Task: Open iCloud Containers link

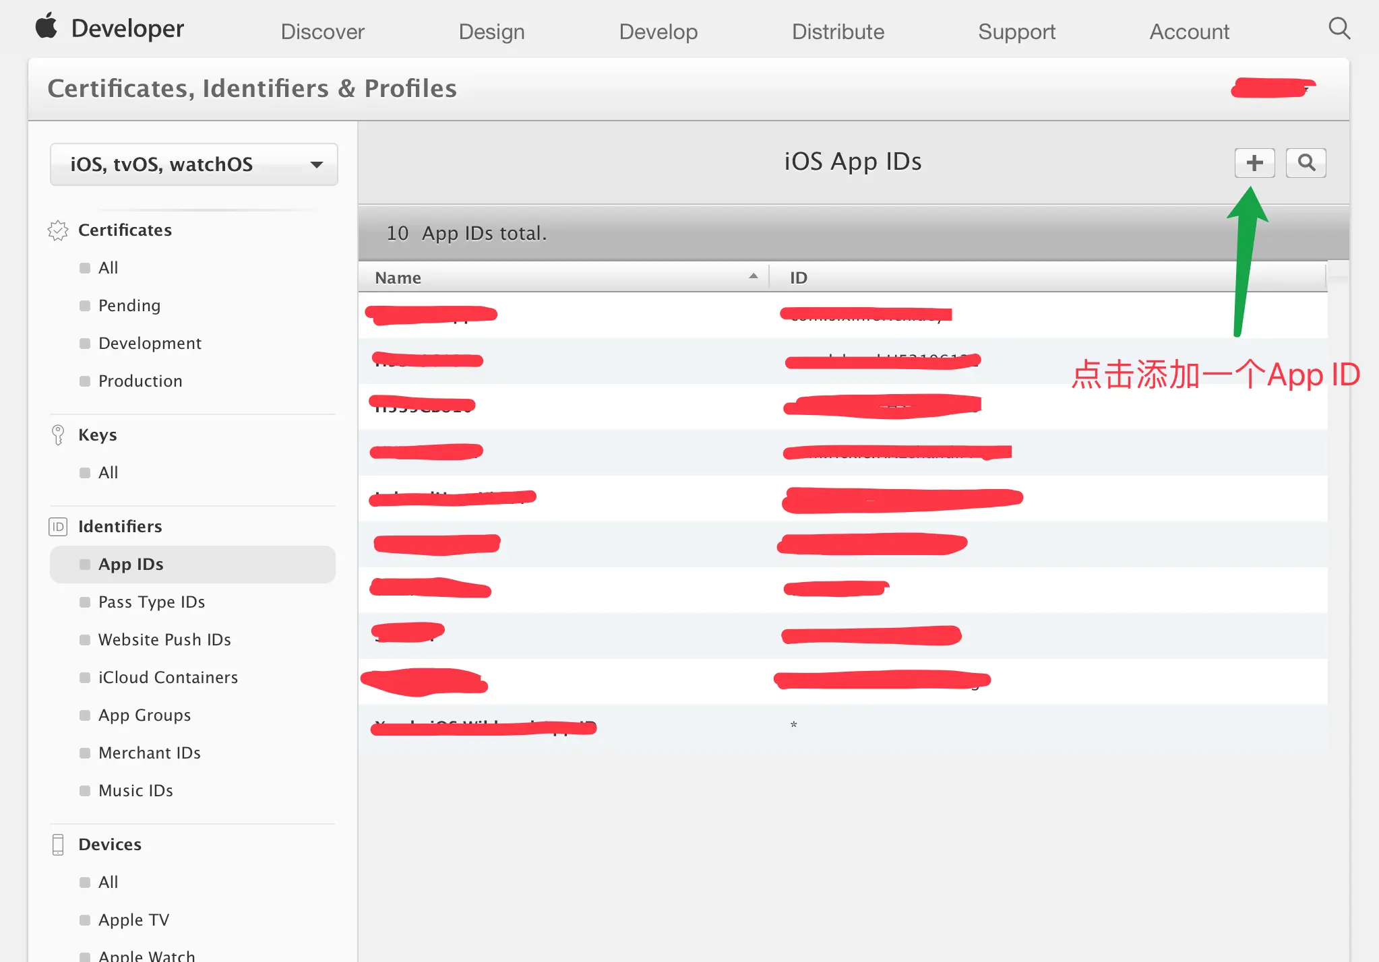Action: [x=168, y=678]
